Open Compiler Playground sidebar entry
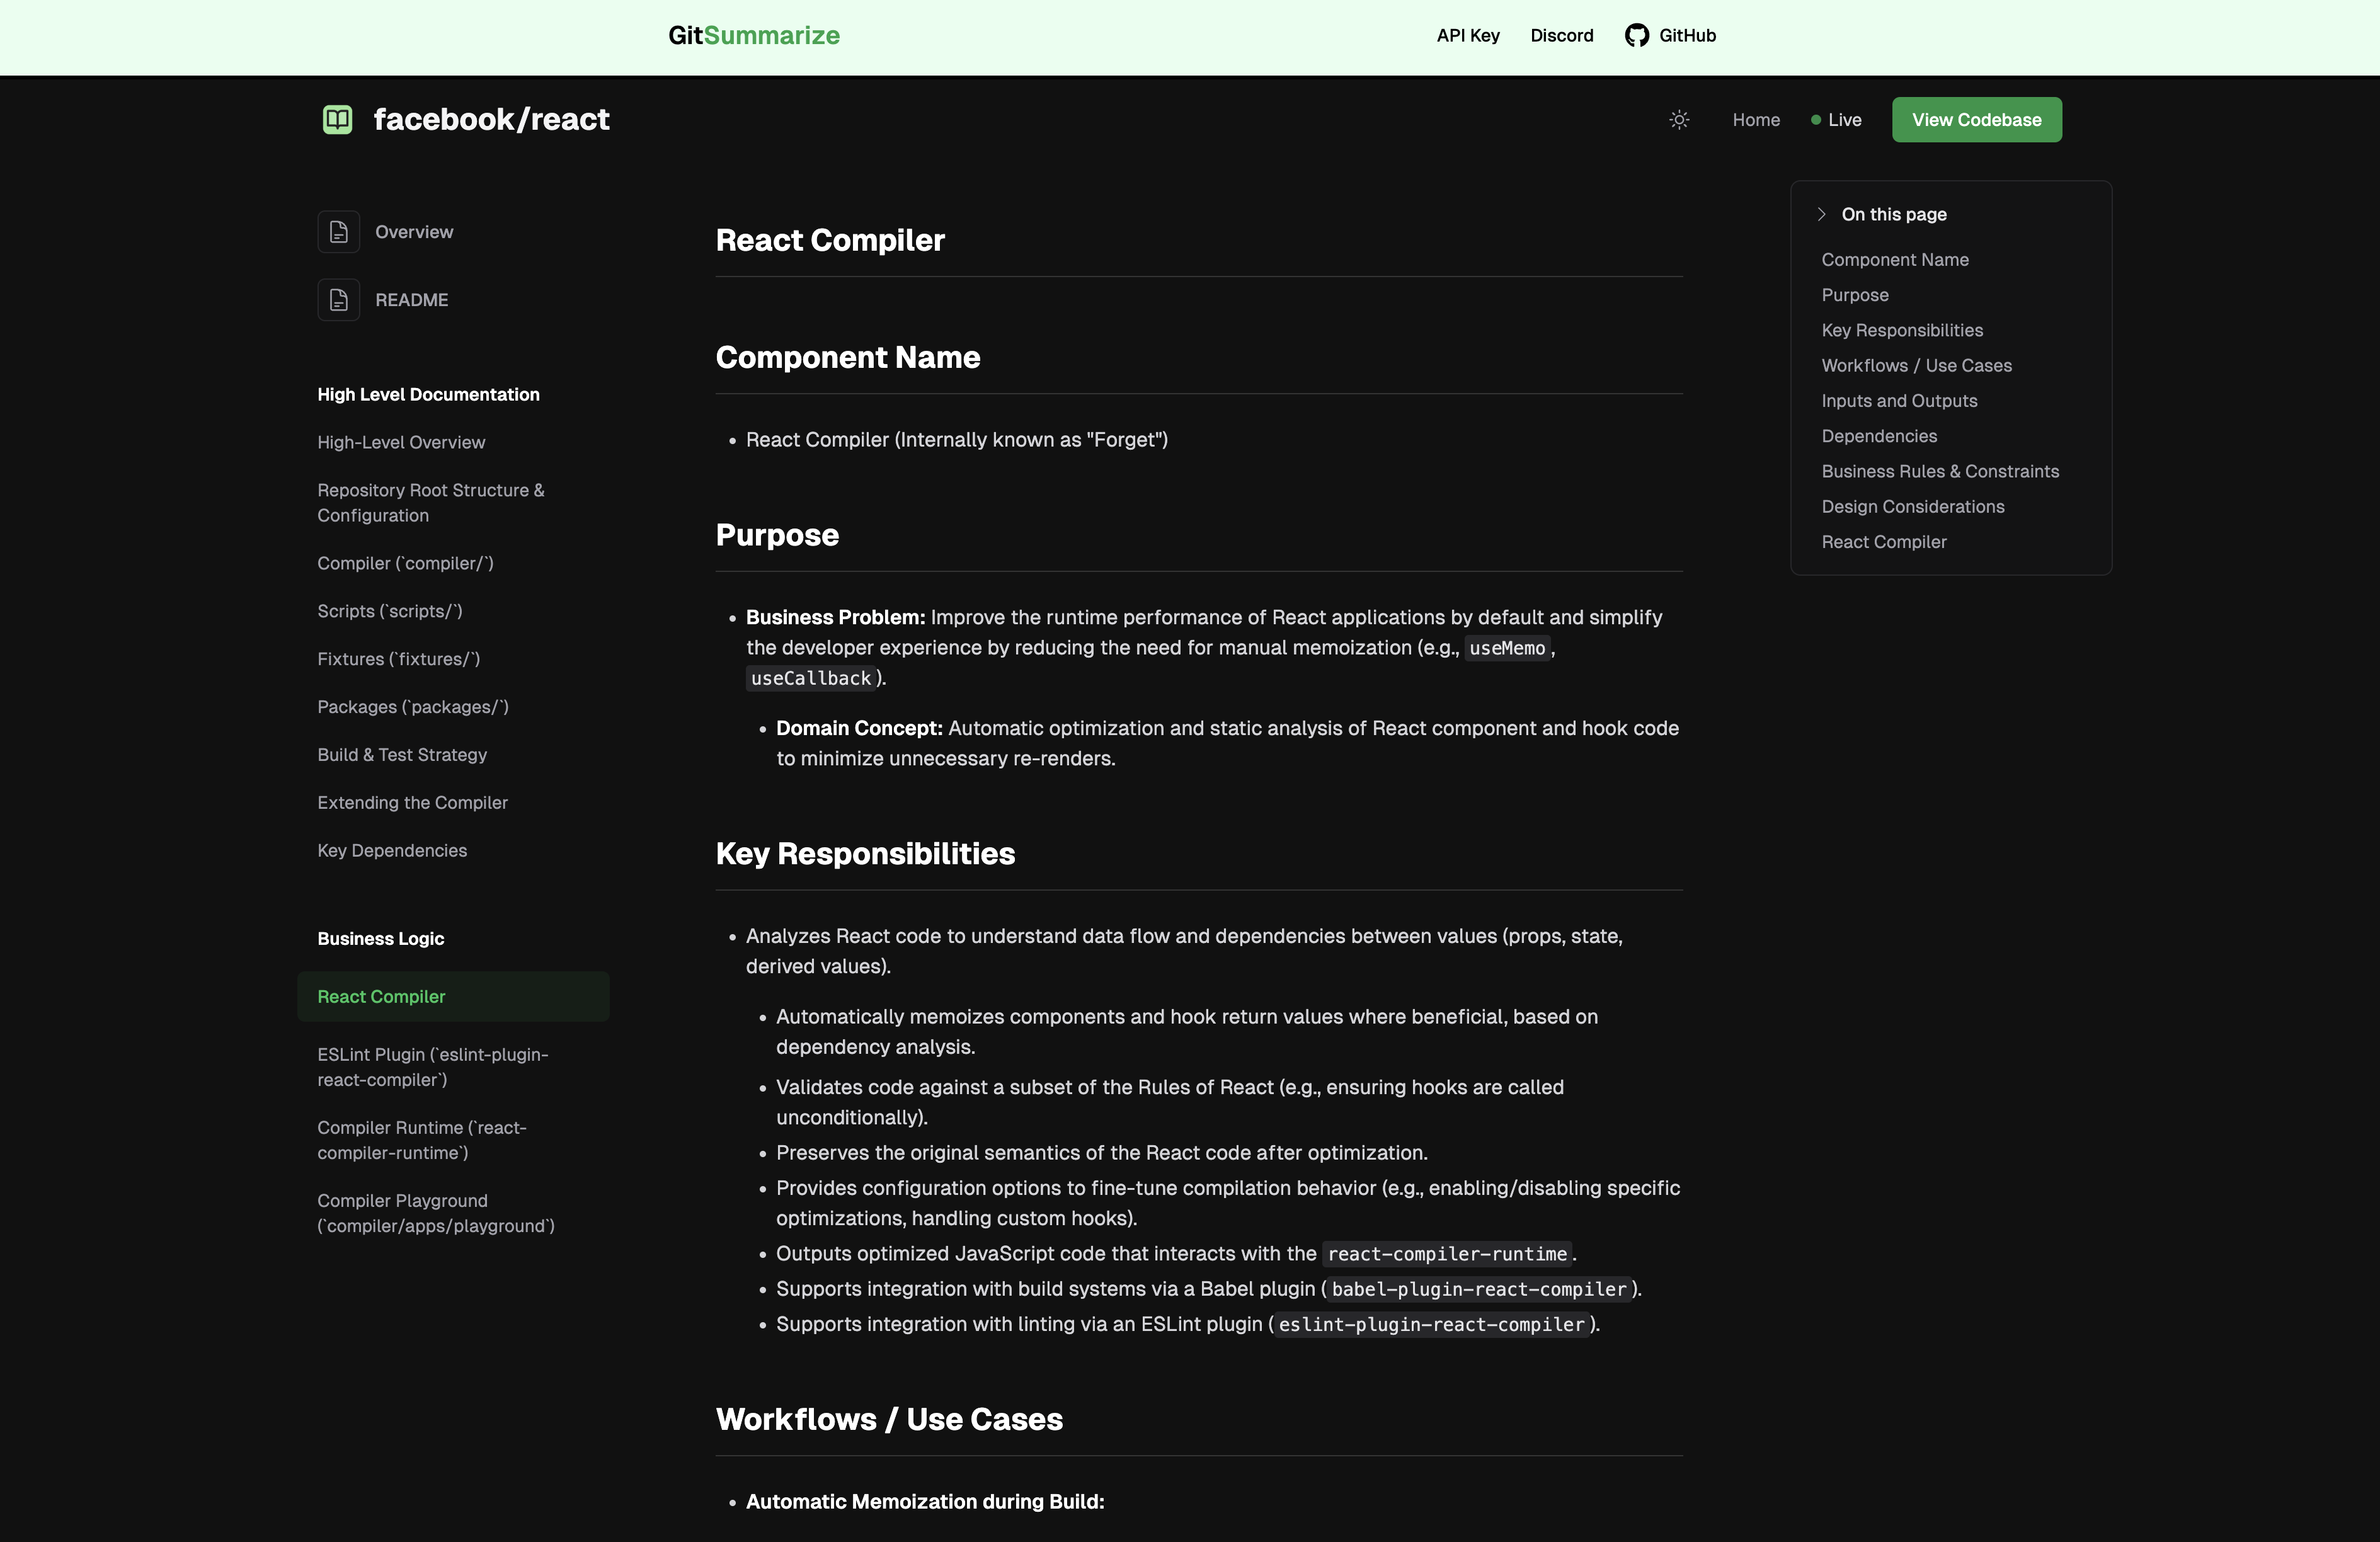Screen dimensions: 2380x1542 [x=435, y=1213]
